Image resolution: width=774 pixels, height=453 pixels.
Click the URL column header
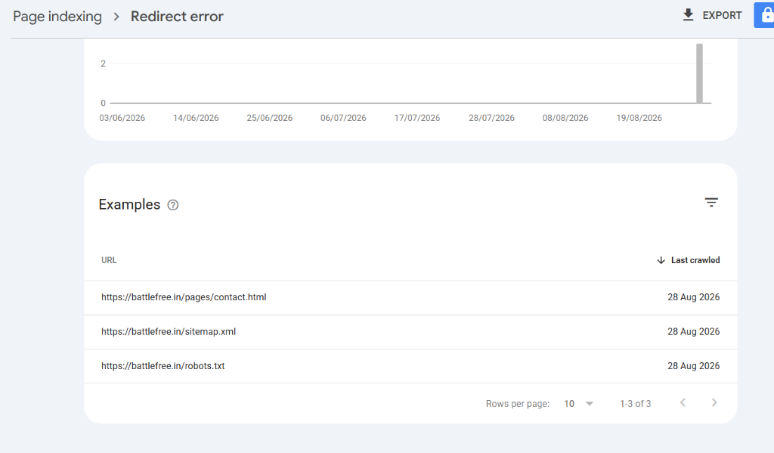[109, 260]
